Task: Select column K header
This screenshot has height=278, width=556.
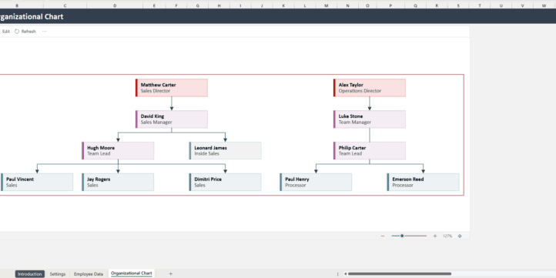Action: tap(283, 5)
